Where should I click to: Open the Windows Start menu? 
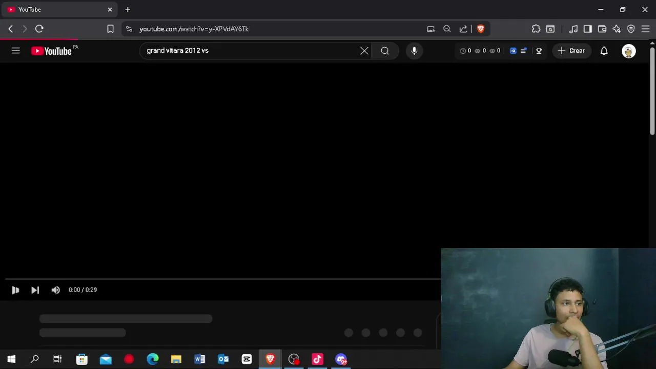[11, 359]
